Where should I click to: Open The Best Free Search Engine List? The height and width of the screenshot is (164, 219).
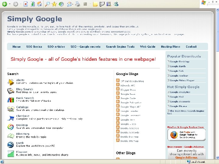(x=186, y=112)
